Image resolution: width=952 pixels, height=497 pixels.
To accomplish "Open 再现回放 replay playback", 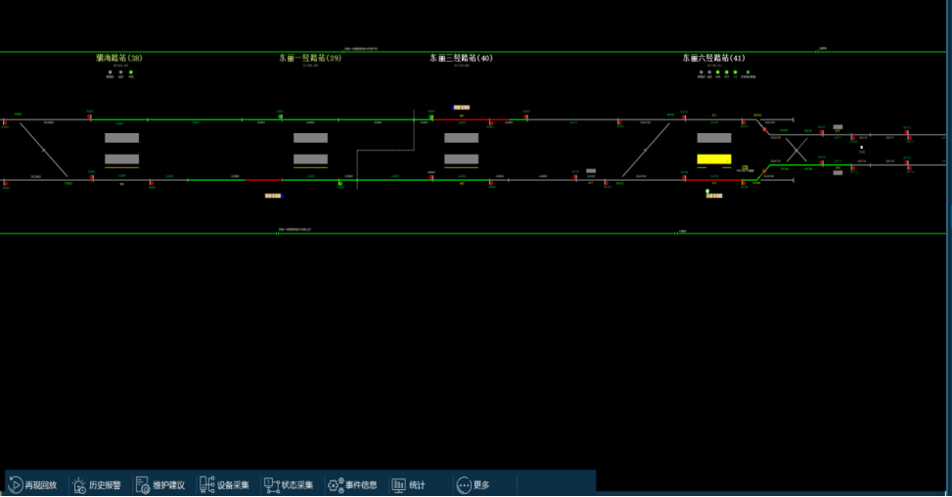I will point(33,485).
